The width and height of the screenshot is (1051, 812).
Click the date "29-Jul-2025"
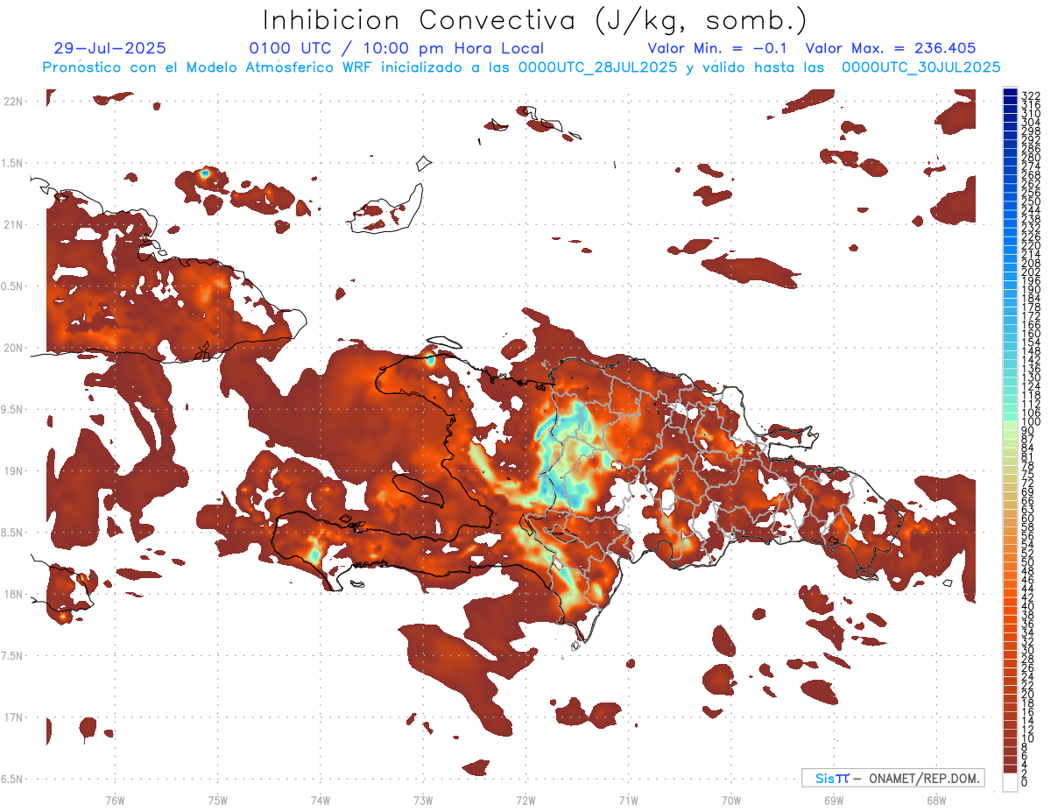[x=109, y=48]
